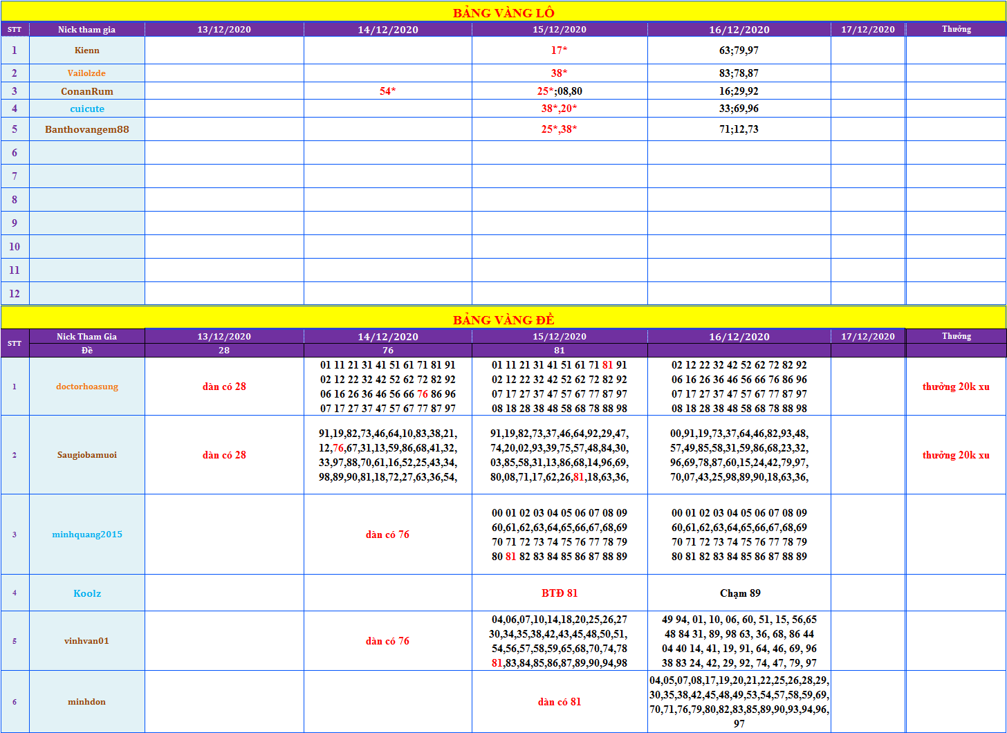Click the BẢNG VÀNG ĐỀ title banner

pos(503,319)
